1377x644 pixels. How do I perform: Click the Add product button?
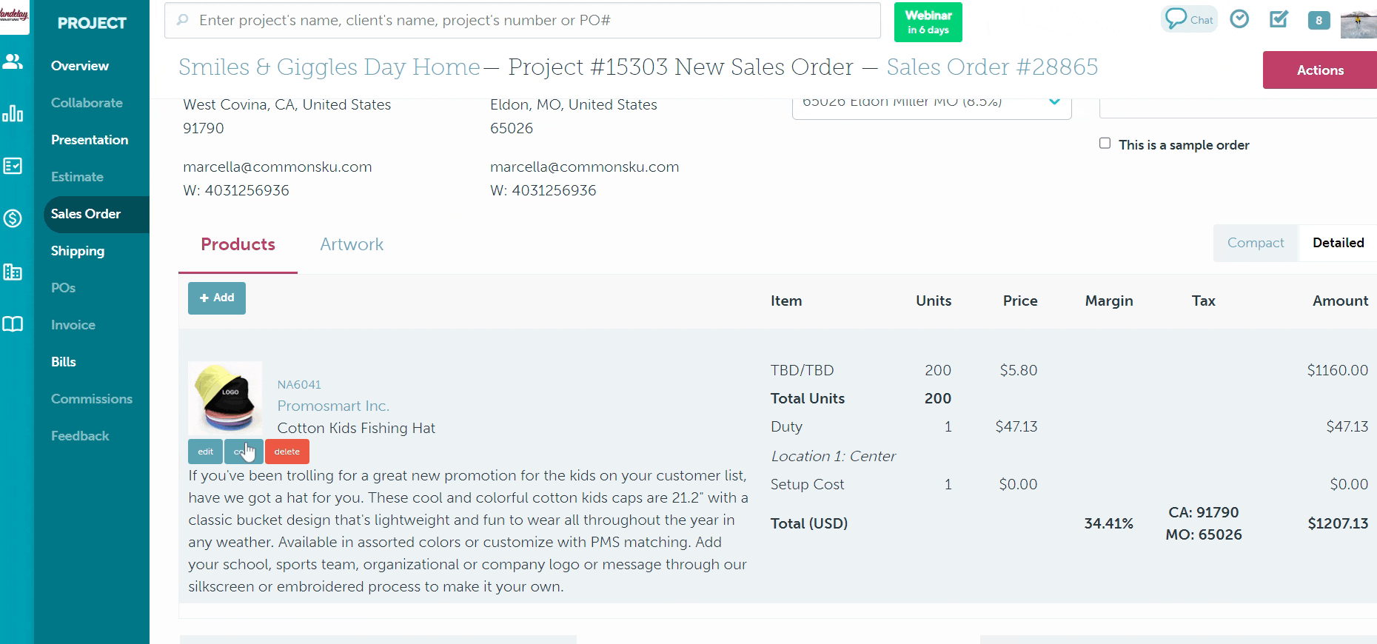coord(216,298)
